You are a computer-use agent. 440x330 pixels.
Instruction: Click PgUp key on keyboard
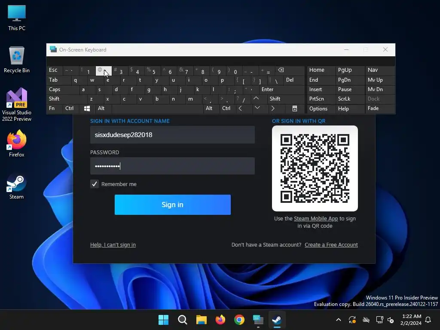[x=350, y=70]
